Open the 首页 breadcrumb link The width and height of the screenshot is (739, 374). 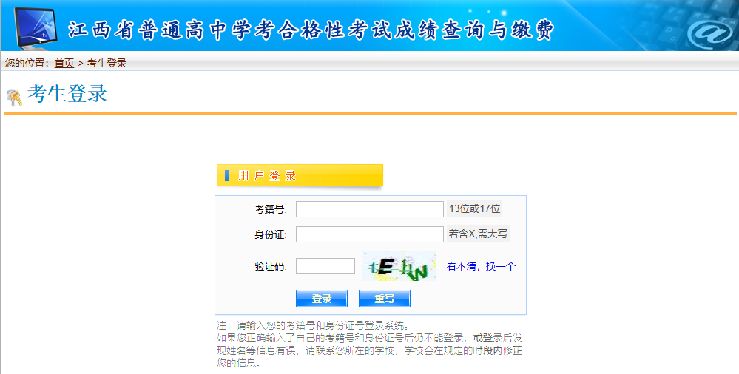64,63
